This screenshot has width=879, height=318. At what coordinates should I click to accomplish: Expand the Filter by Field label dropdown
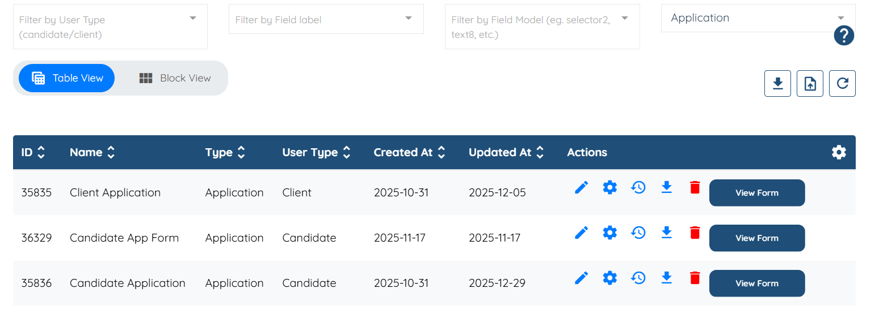(x=326, y=20)
